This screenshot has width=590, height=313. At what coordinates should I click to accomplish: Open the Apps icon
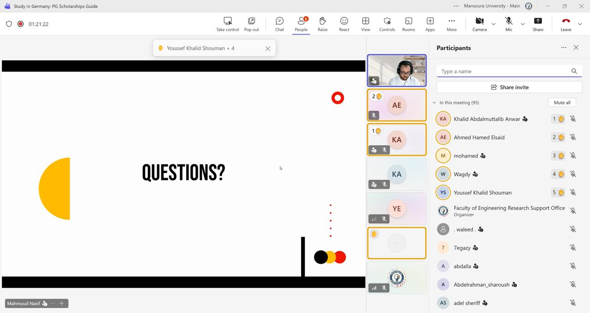click(430, 24)
